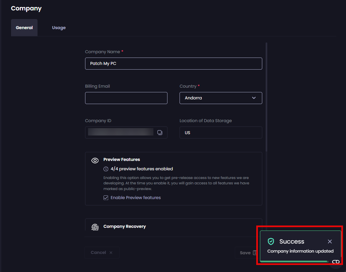Click the link icon at bottom right corner
The width and height of the screenshot is (346, 272).
335,262
